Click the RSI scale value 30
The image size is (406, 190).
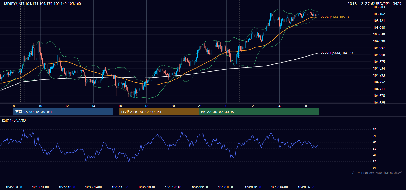(375, 161)
